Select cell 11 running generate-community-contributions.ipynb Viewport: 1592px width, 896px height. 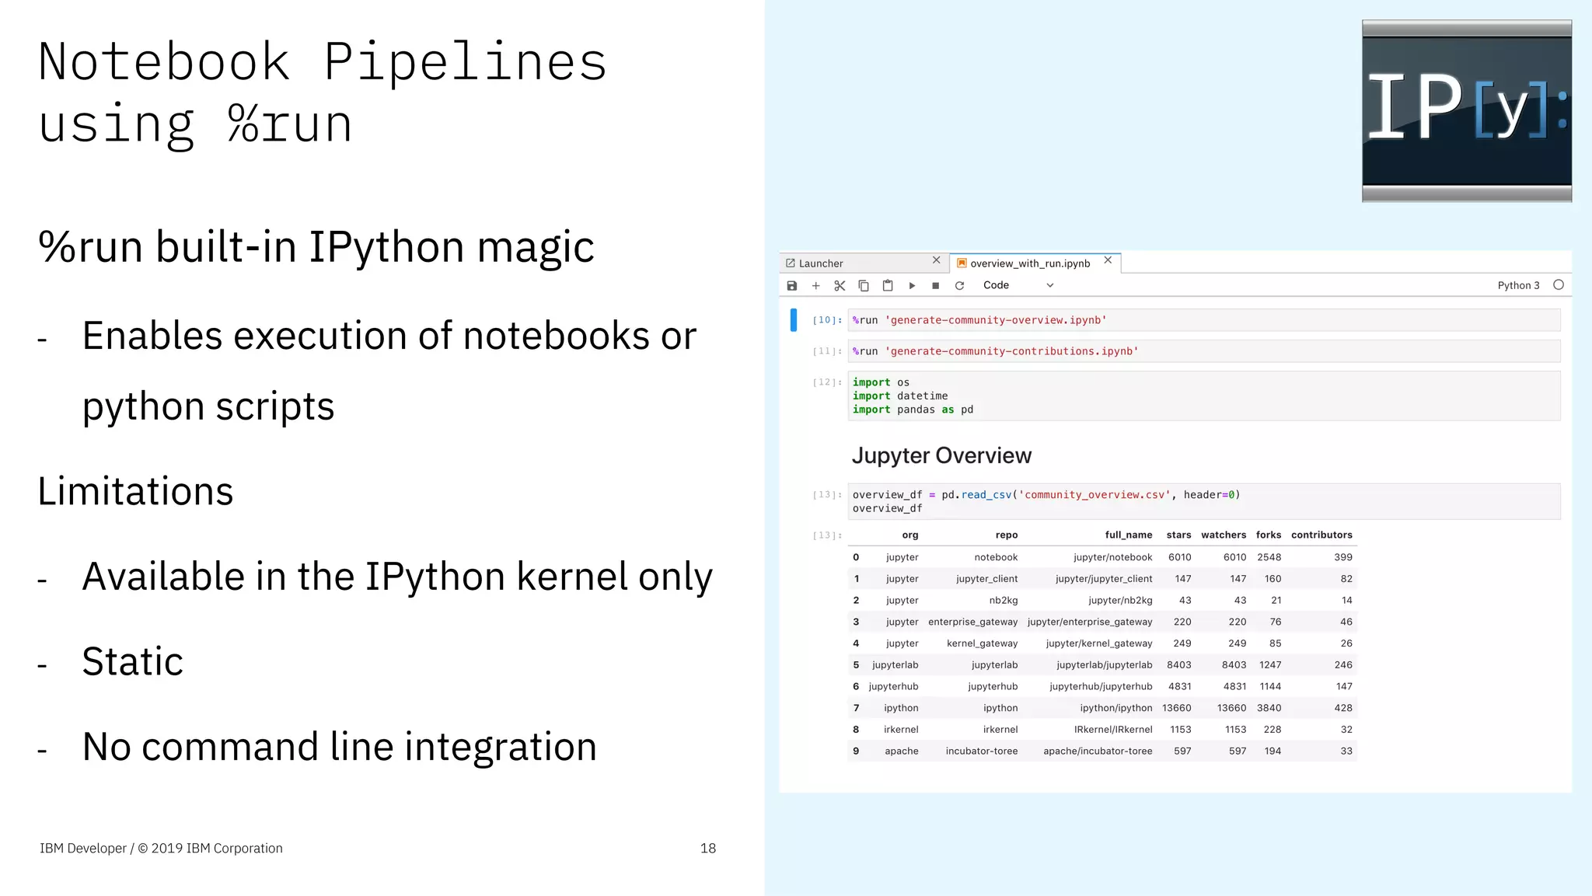click(1204, 351)
